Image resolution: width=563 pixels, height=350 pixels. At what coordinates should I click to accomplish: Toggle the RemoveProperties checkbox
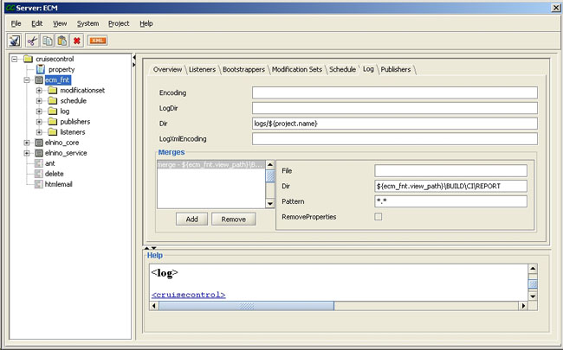[379, 217]
